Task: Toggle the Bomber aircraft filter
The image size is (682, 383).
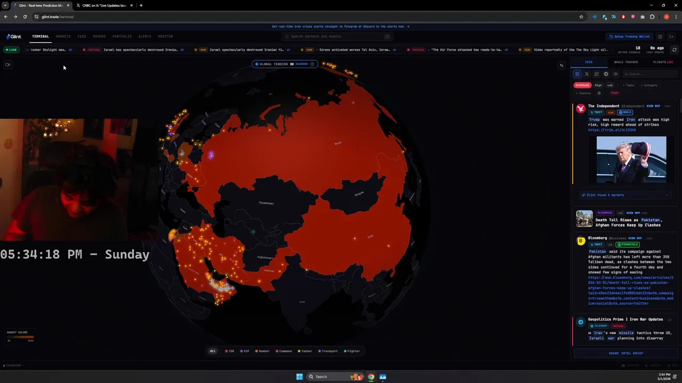Action: tap(263, 351)
